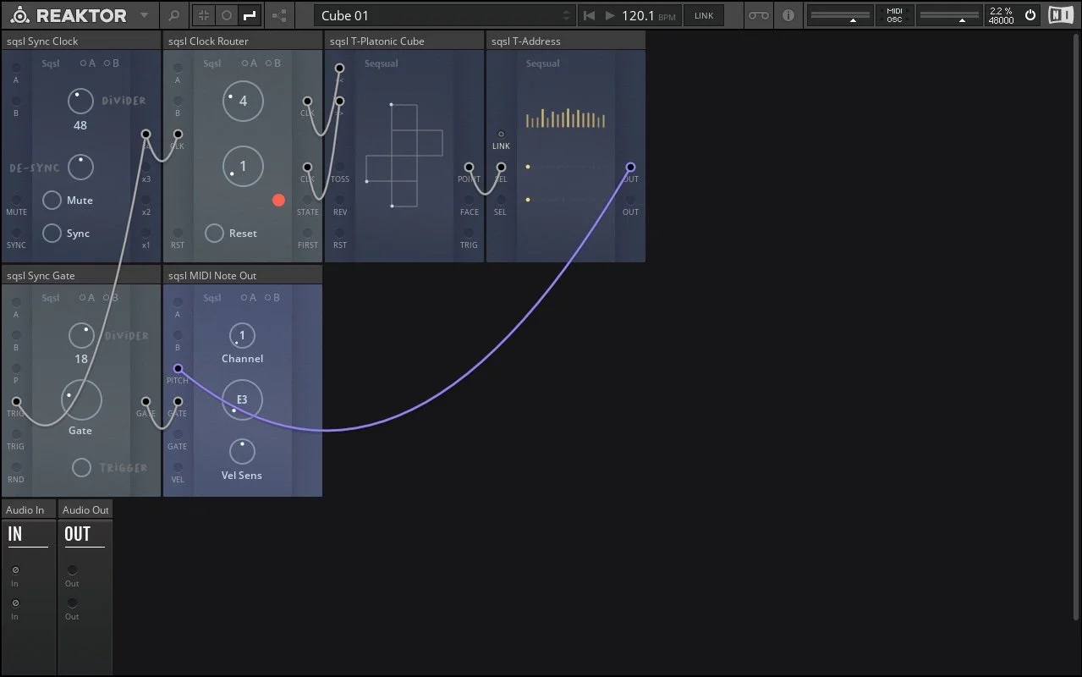Click the x2 output port on Sync Clock
The width and height of the screenshot is (1082, 677).
(146, 200)
